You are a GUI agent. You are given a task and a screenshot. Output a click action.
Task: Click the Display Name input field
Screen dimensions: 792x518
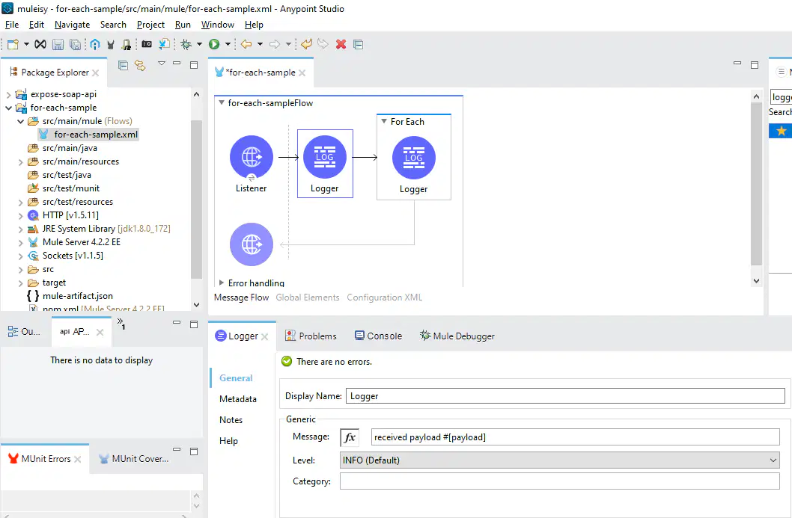565,396
